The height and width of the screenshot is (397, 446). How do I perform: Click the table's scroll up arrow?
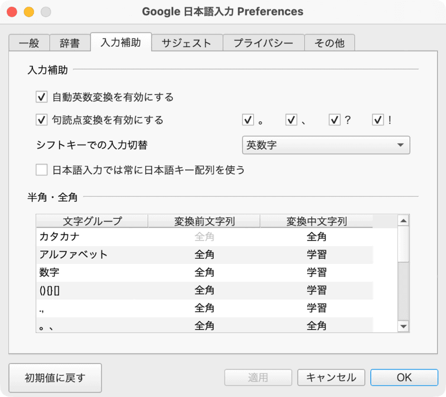tap(403, 220)
